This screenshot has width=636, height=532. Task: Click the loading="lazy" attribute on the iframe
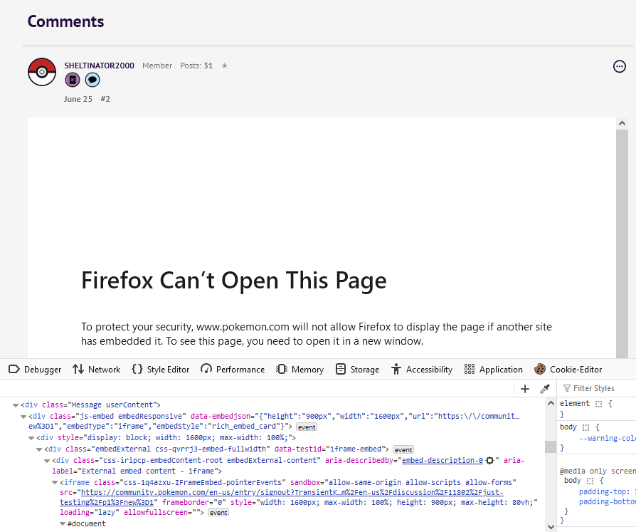[x=90, y=513]
